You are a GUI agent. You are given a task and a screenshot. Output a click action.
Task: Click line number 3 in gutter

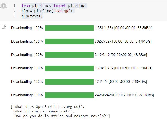[14, 16]
